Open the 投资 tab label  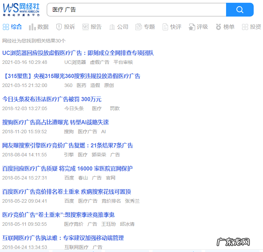tap(255, 27)
